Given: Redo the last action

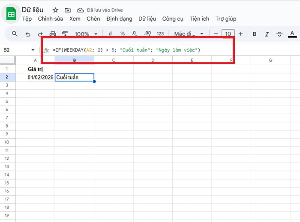Looking at the screenshot, I should pyautogui.click(x=40, y=34).
